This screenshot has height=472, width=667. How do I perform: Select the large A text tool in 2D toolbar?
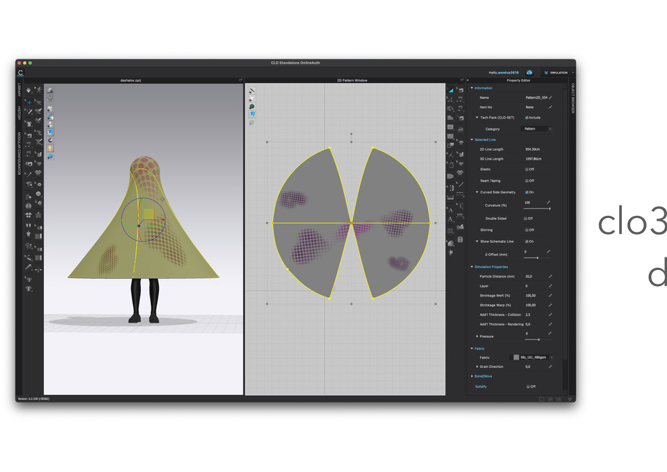pos(450,219)
